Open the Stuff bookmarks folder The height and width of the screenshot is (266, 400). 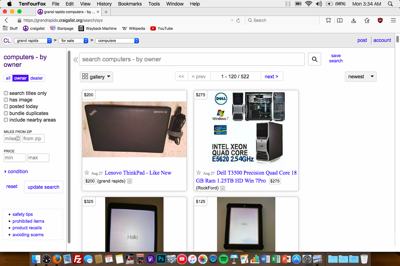click(10, 28)
